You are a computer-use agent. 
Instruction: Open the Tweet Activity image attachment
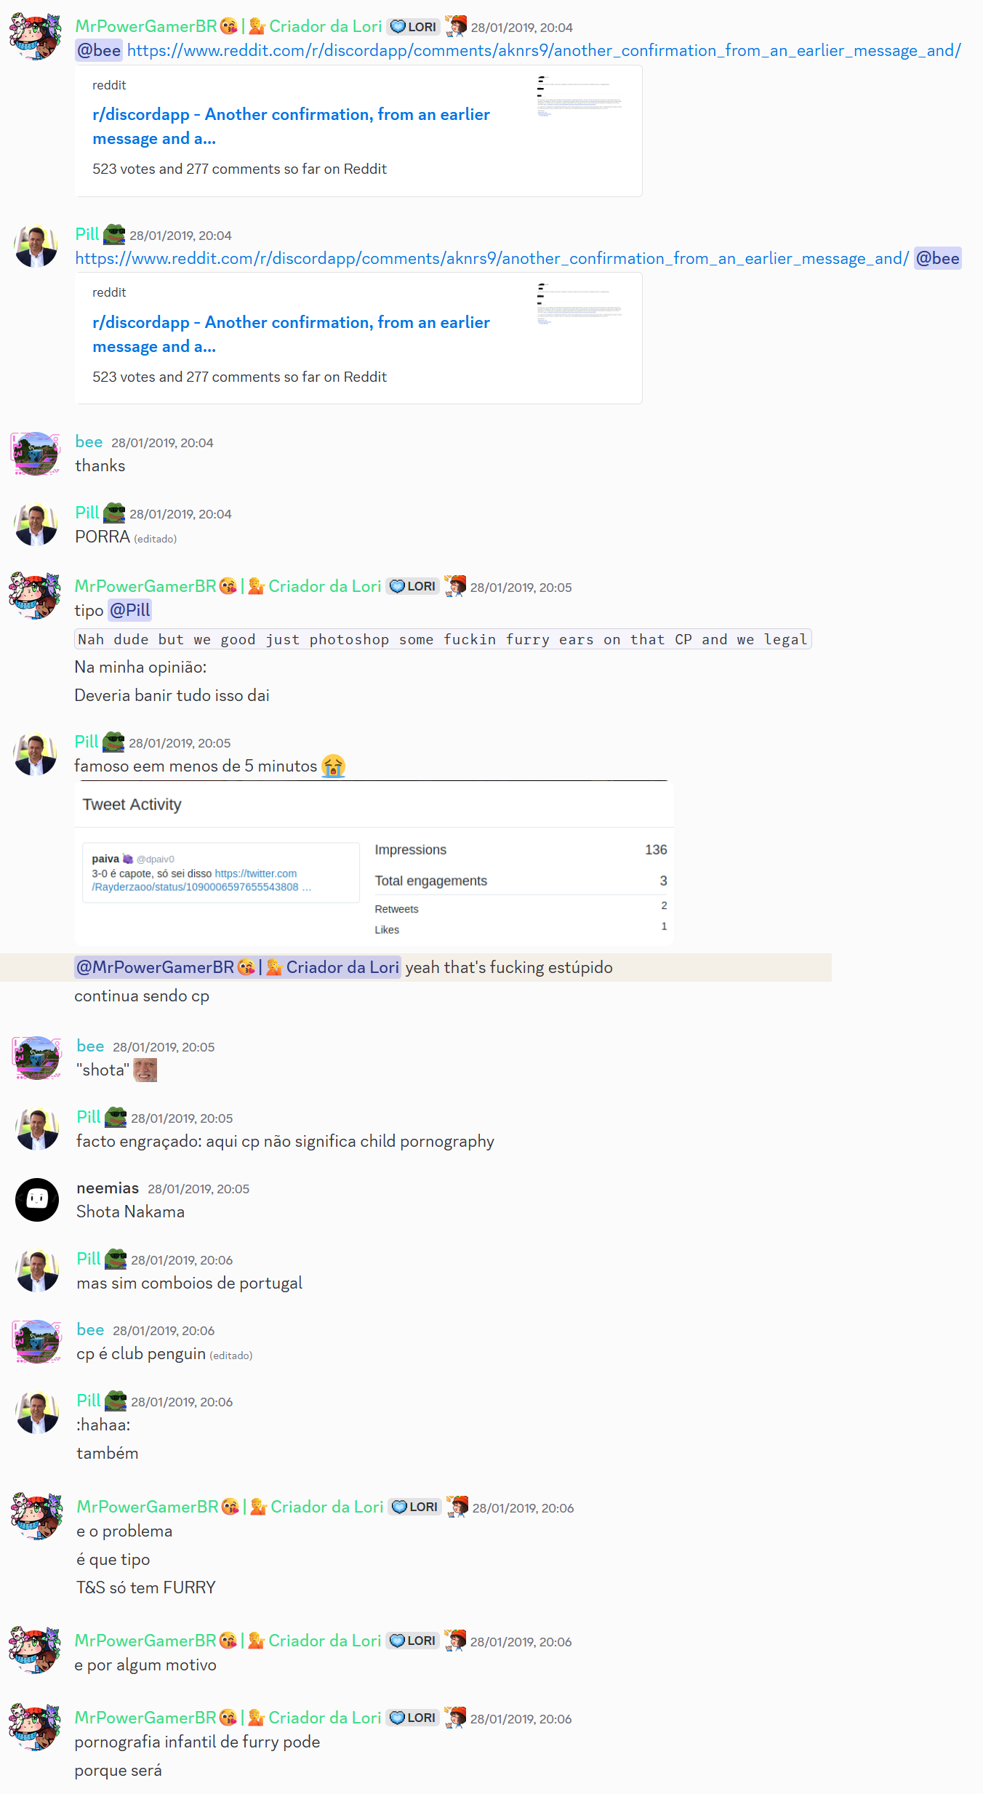click(374, 862)
